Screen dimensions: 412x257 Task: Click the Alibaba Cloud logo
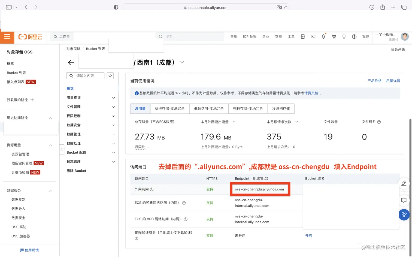[30, 37]
